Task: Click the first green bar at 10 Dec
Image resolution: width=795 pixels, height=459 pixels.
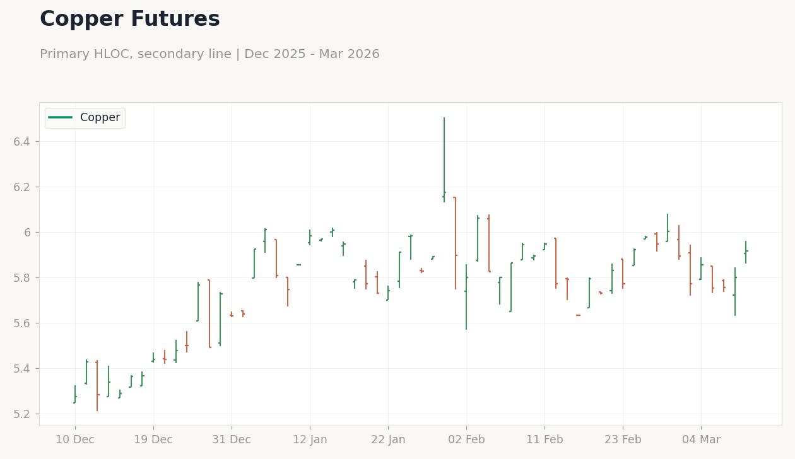Action: [75, 395]
